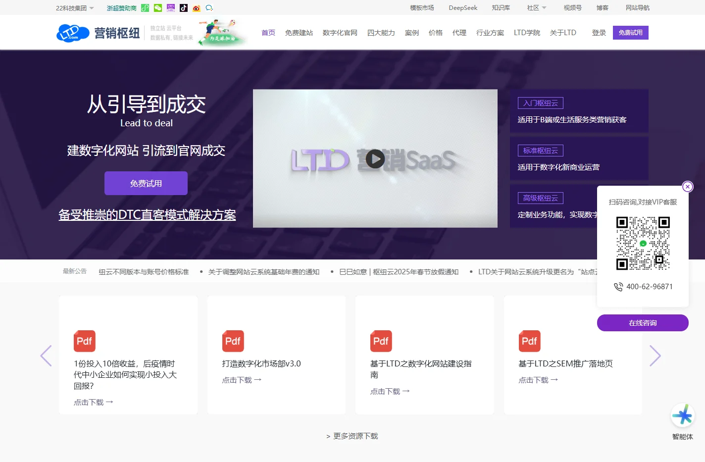
Task: Go to next resource cards with right arrow
Action: coord(655,356)
